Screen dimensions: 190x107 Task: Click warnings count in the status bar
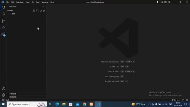(8, 100)
